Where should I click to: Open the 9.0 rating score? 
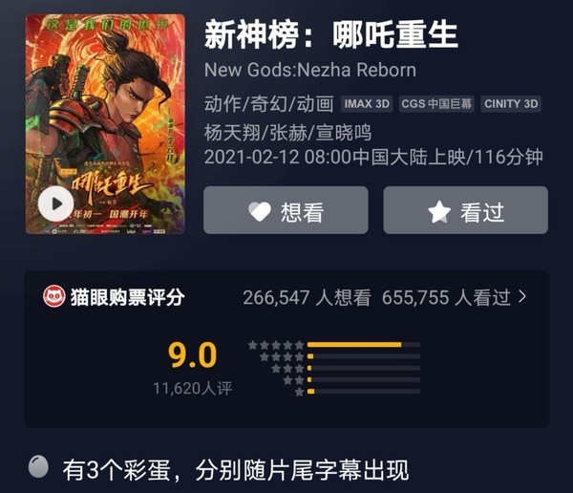click(x=193, y=355)
